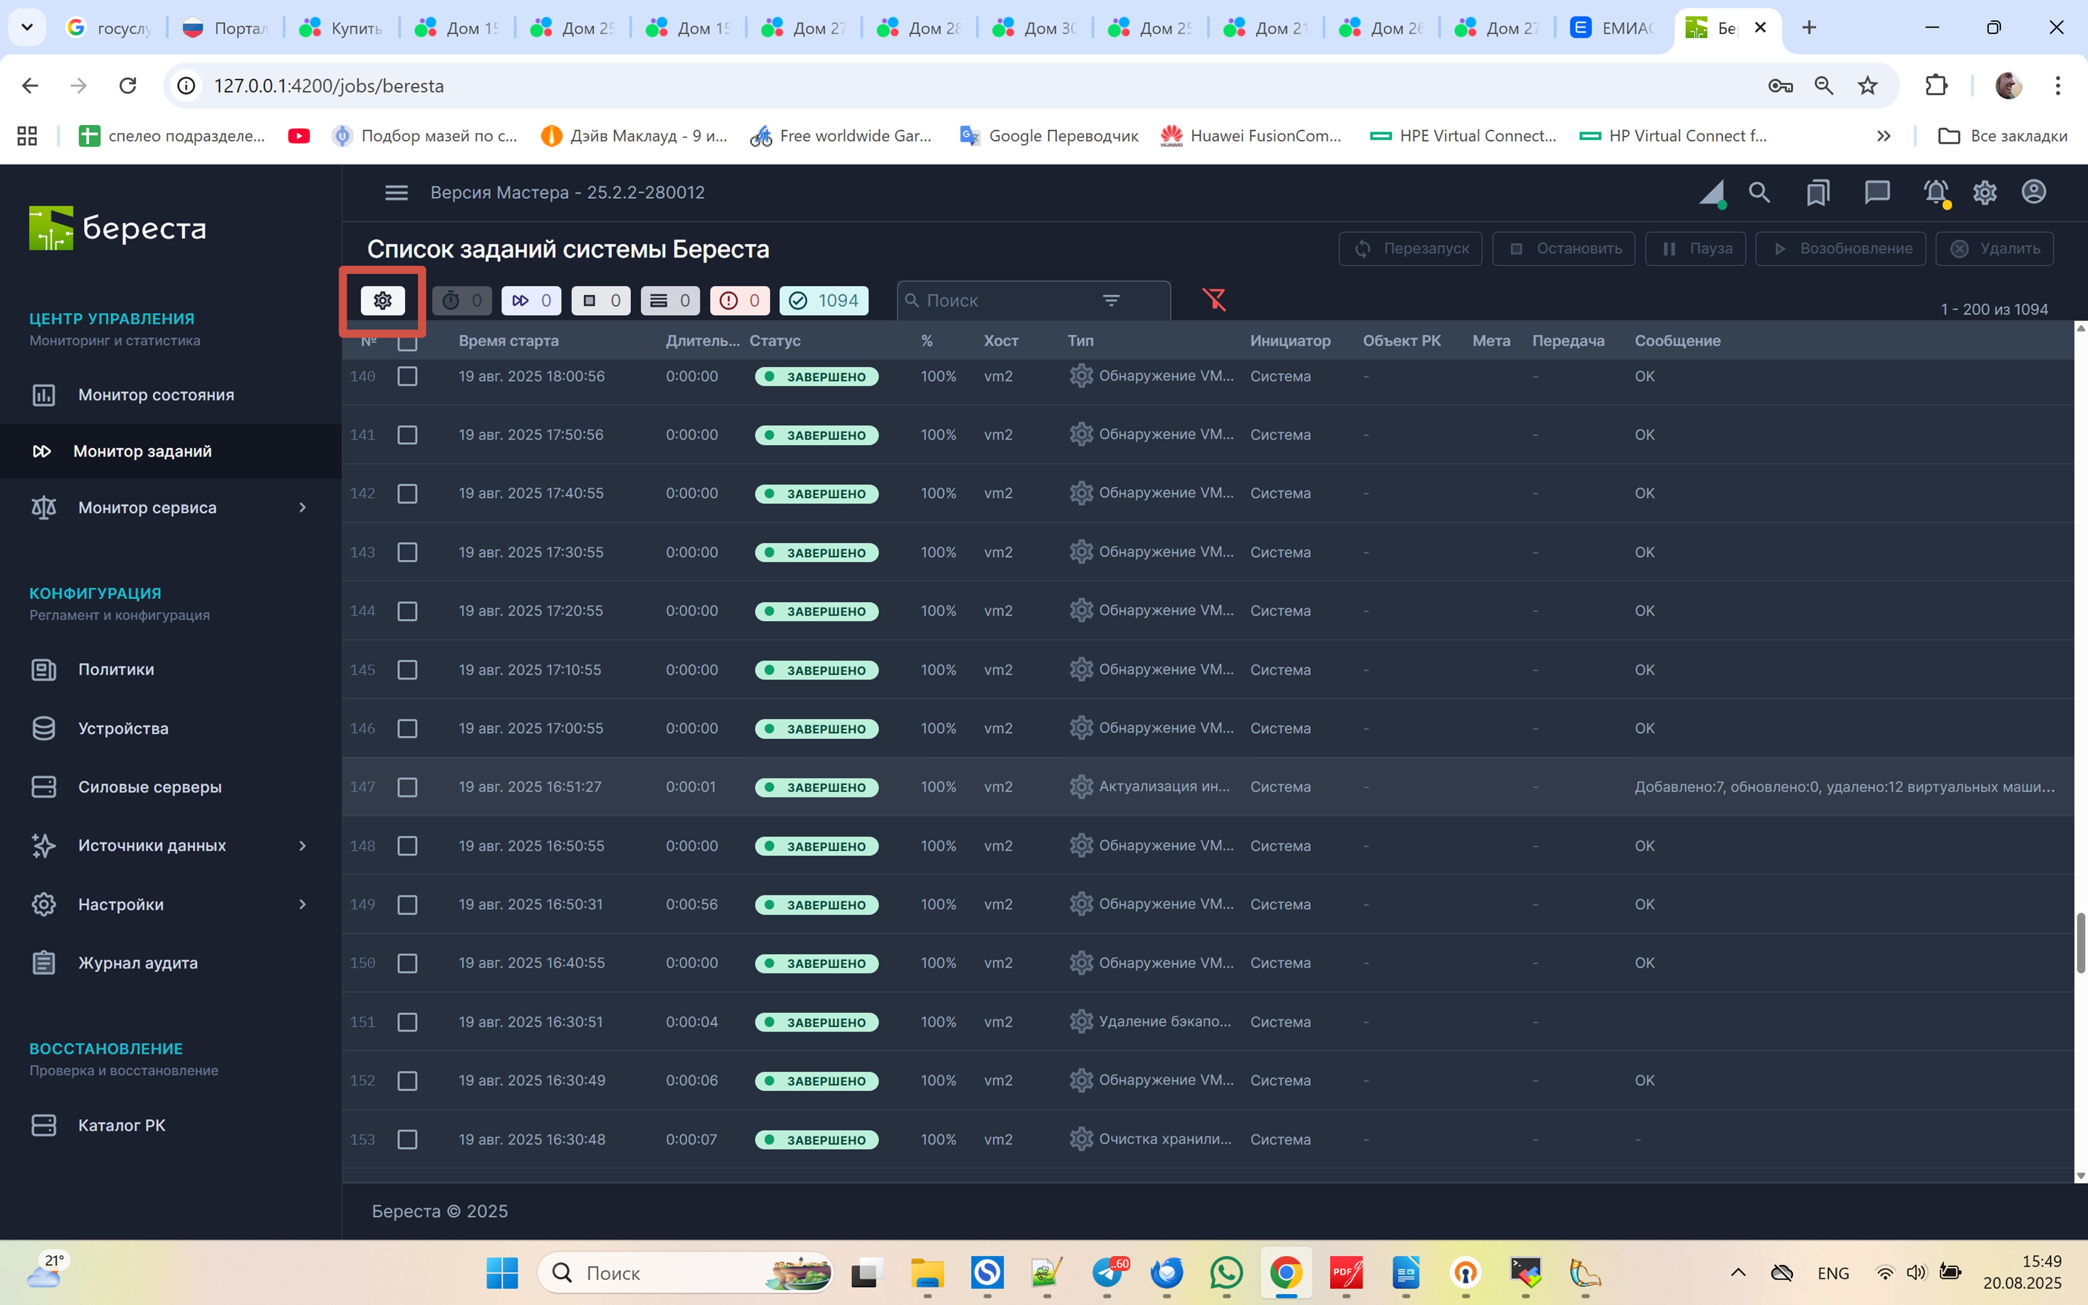
Task: Expand the Источники данных section
Action: pos(302,846)
